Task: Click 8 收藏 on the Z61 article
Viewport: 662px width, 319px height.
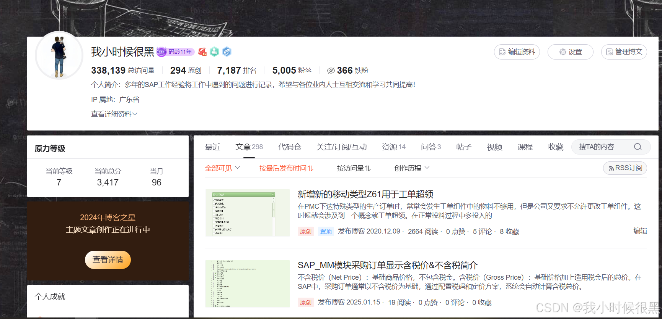Action: pos(509,232)
